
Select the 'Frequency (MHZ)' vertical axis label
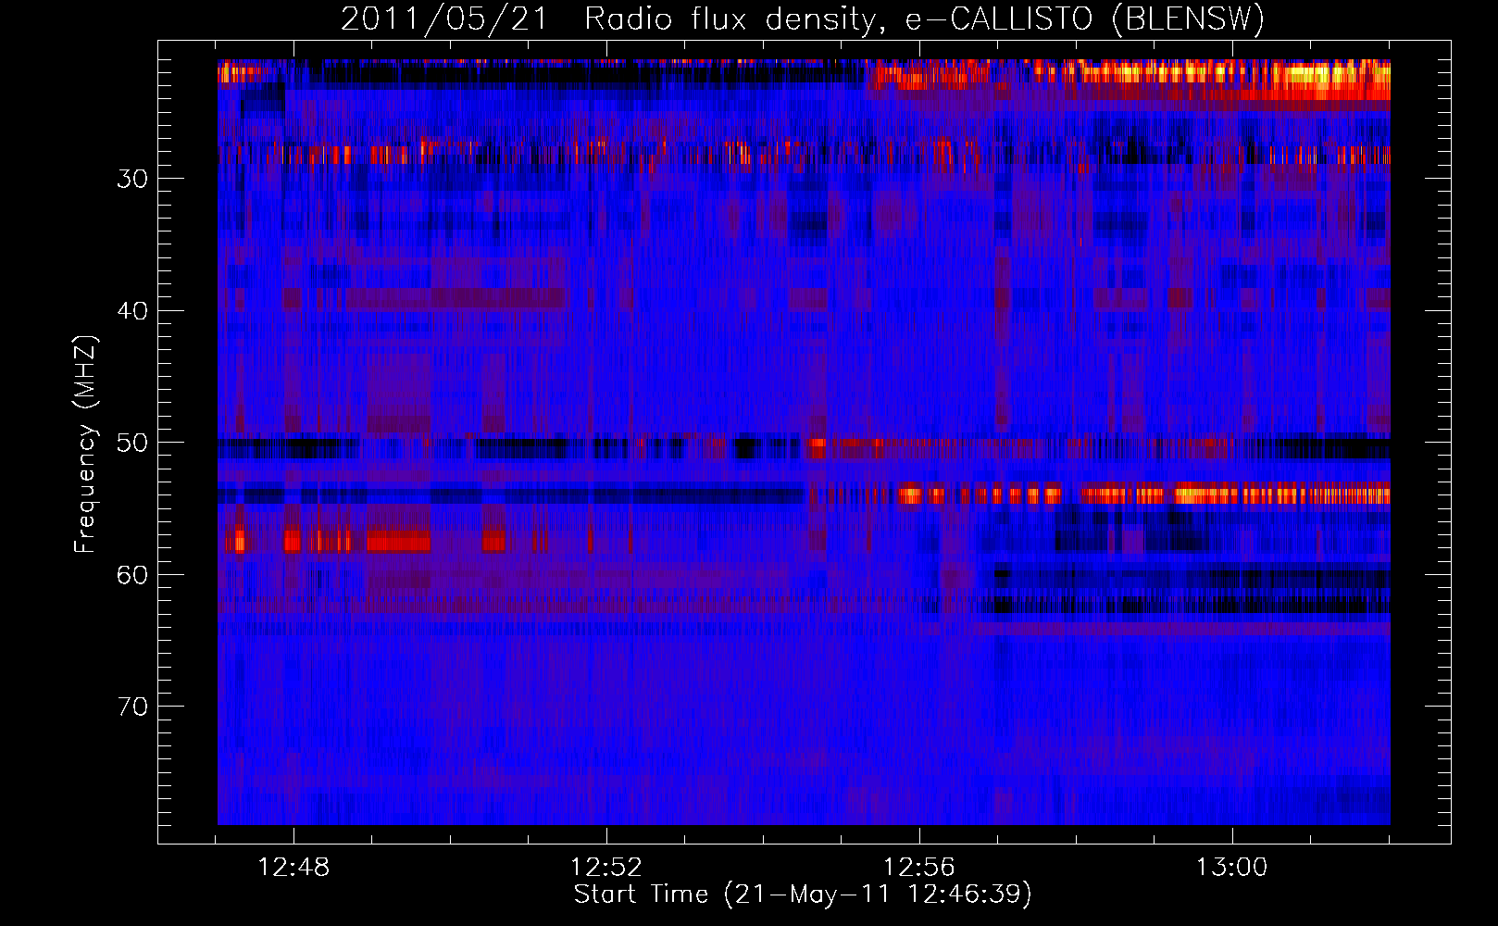click(85, 444)
